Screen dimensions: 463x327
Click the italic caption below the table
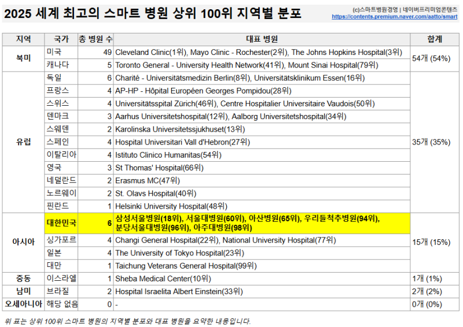tap(127, 321)
